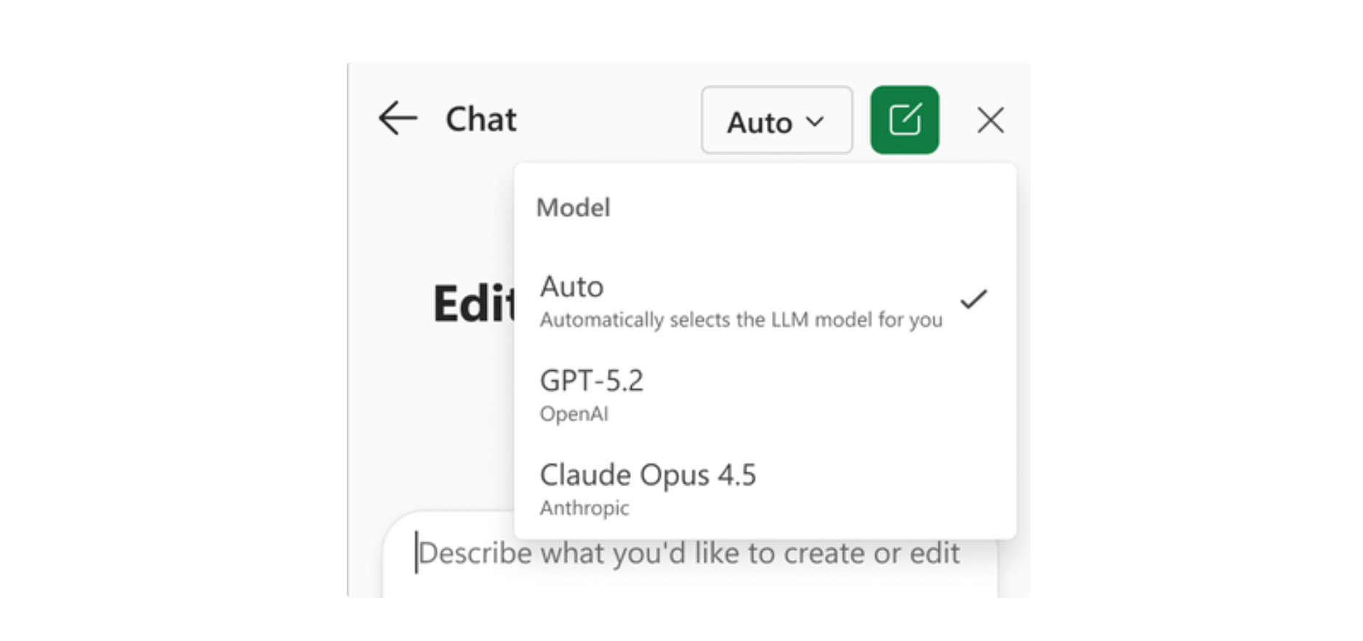Click the OpenAI provider label

tap(574, 414)
